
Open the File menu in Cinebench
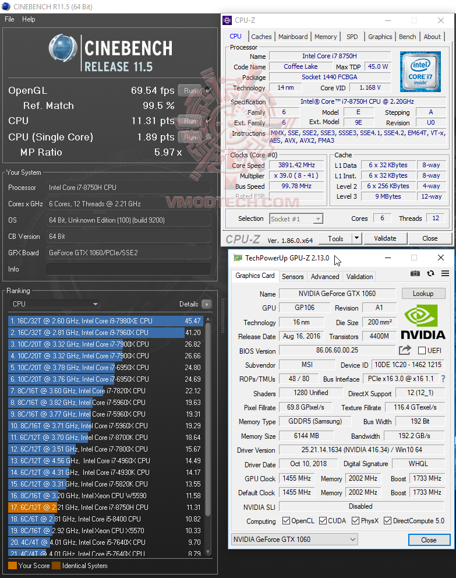click(x=9, y=19)
